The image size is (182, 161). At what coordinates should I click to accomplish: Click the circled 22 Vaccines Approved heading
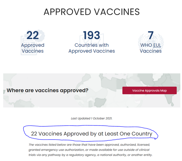point(92,134)
